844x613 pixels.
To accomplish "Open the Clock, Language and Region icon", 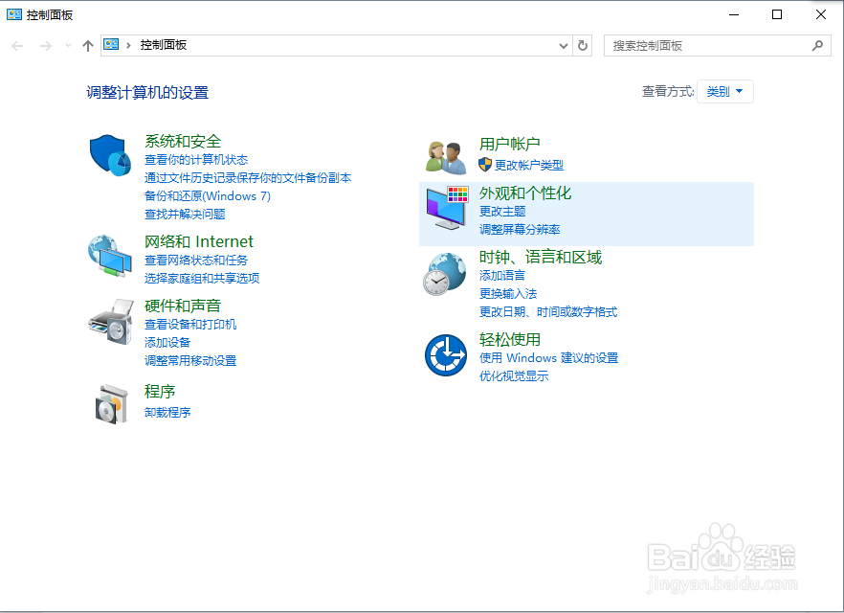I will click(445, 274).
